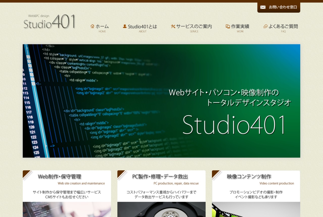Click the windows icon beside 作業実績
The image size is (323, 217).
[x=228, y=26]
